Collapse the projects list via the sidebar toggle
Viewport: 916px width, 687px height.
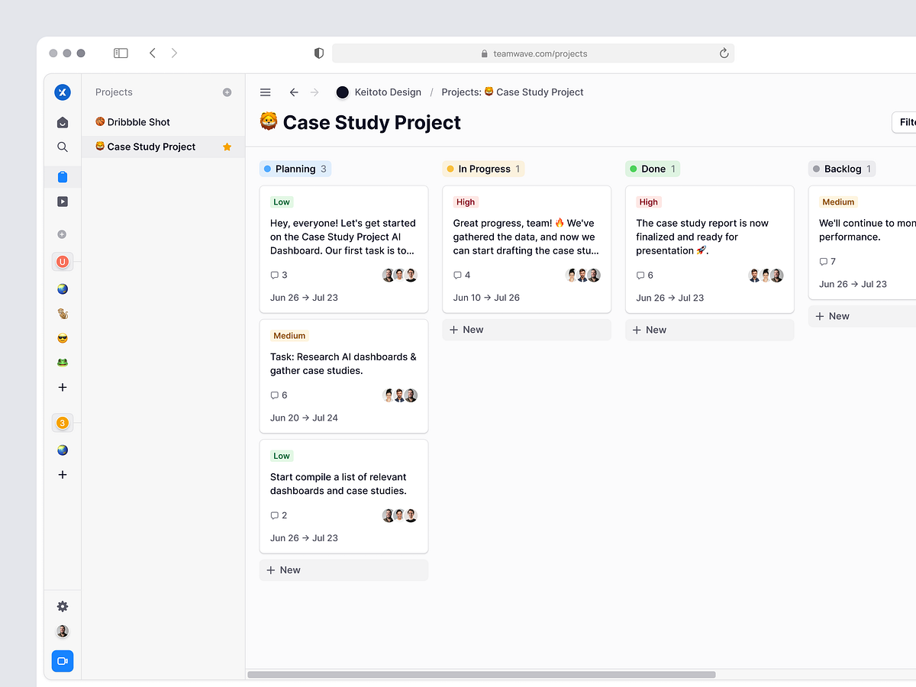(121, 53)
